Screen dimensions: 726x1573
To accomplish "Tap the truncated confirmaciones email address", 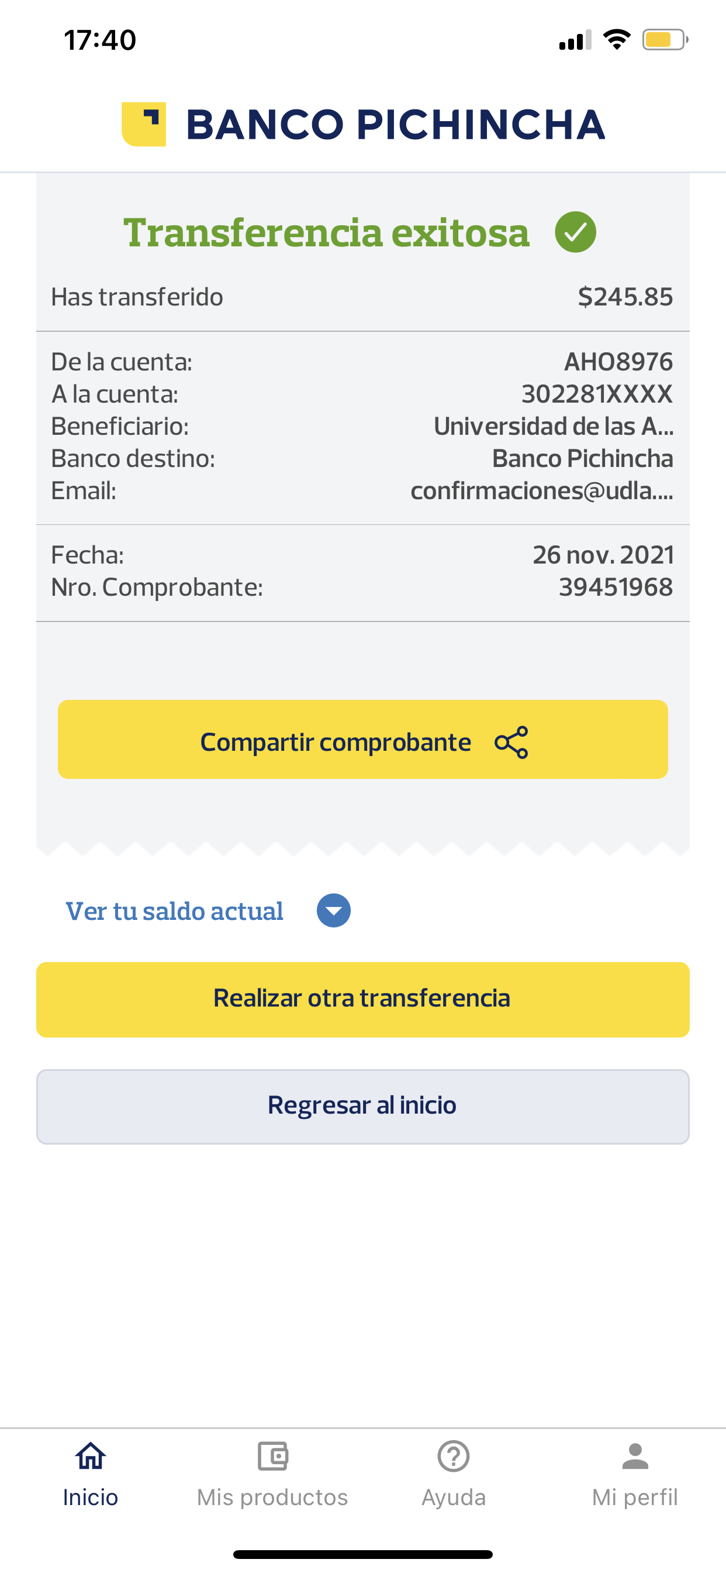I will 542,490.
